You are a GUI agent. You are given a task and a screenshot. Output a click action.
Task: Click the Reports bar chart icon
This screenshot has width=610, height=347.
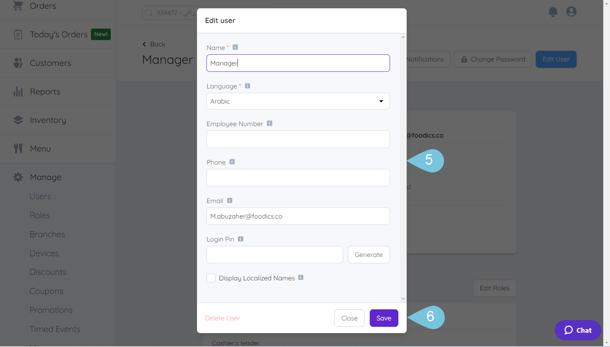click(x=18, y=92)
